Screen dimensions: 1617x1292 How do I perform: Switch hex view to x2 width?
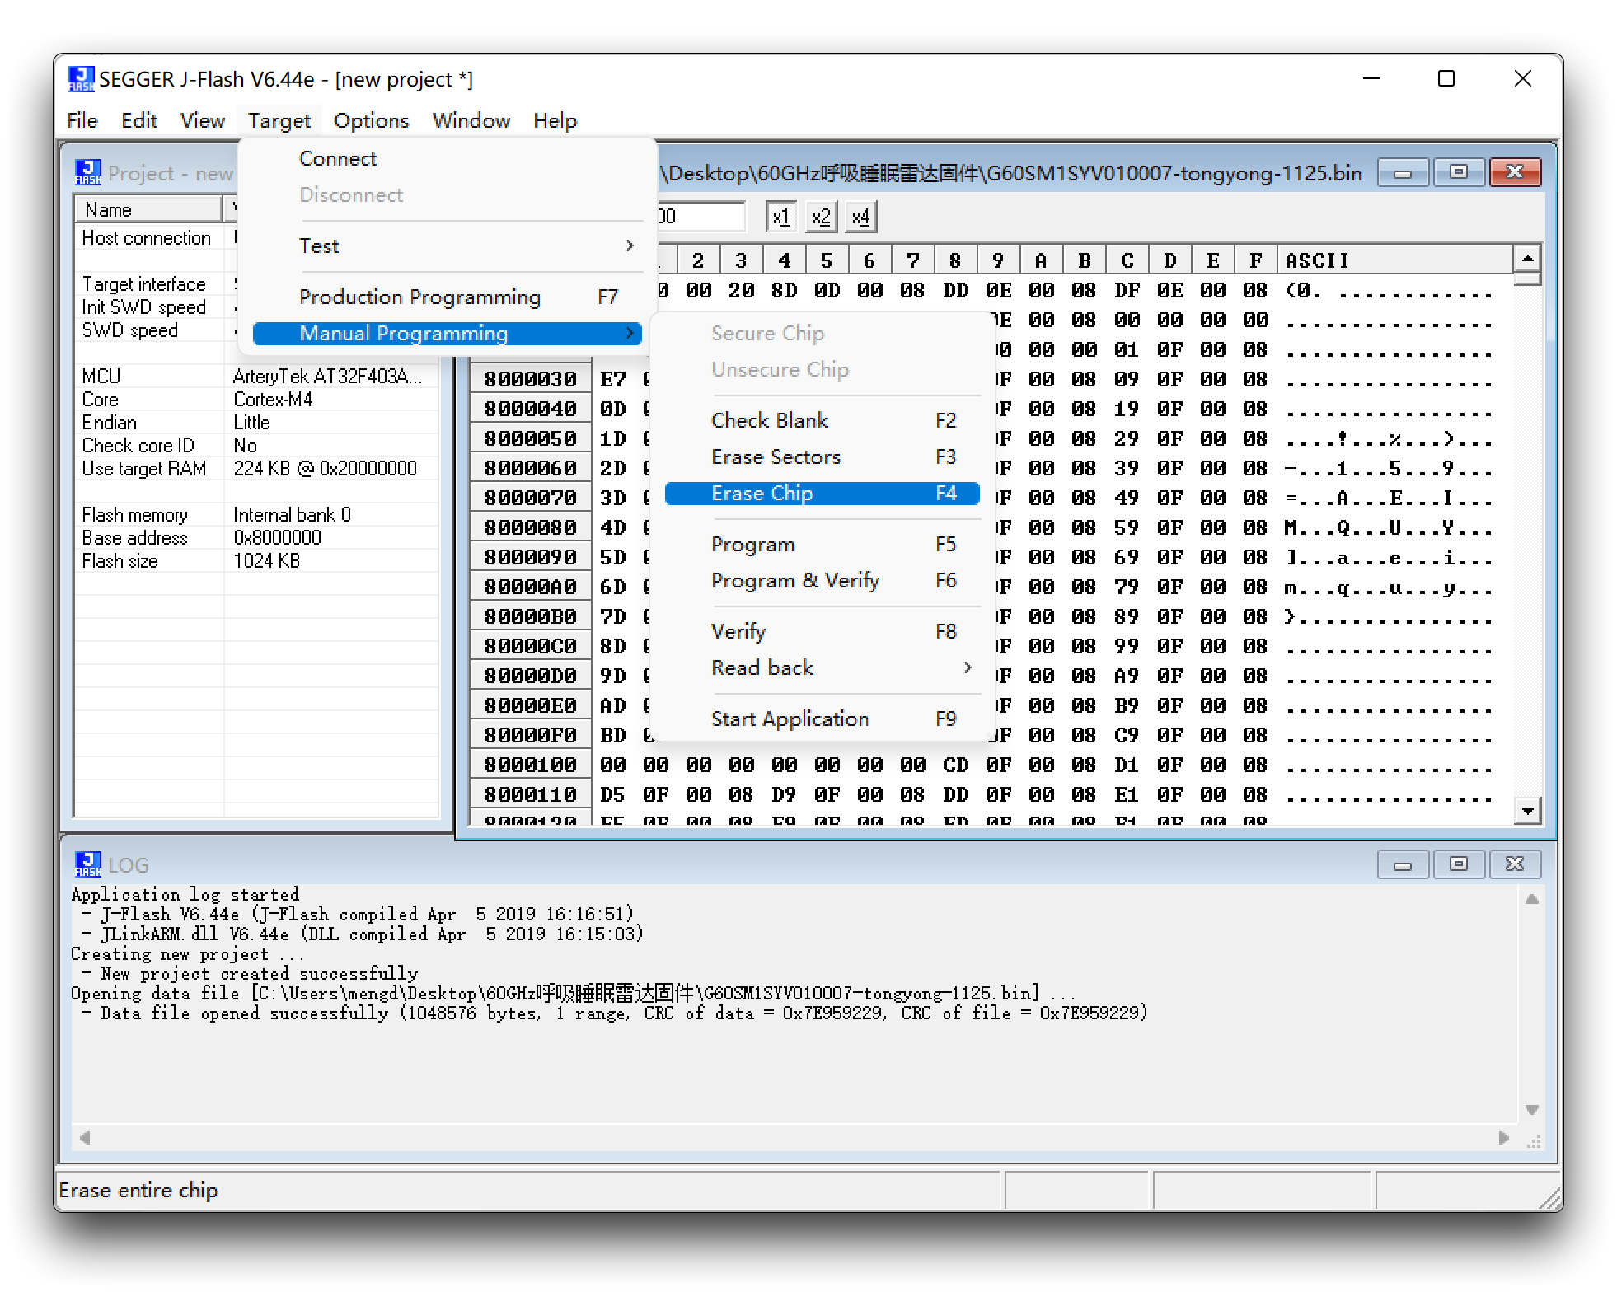[x=820, y=218]
